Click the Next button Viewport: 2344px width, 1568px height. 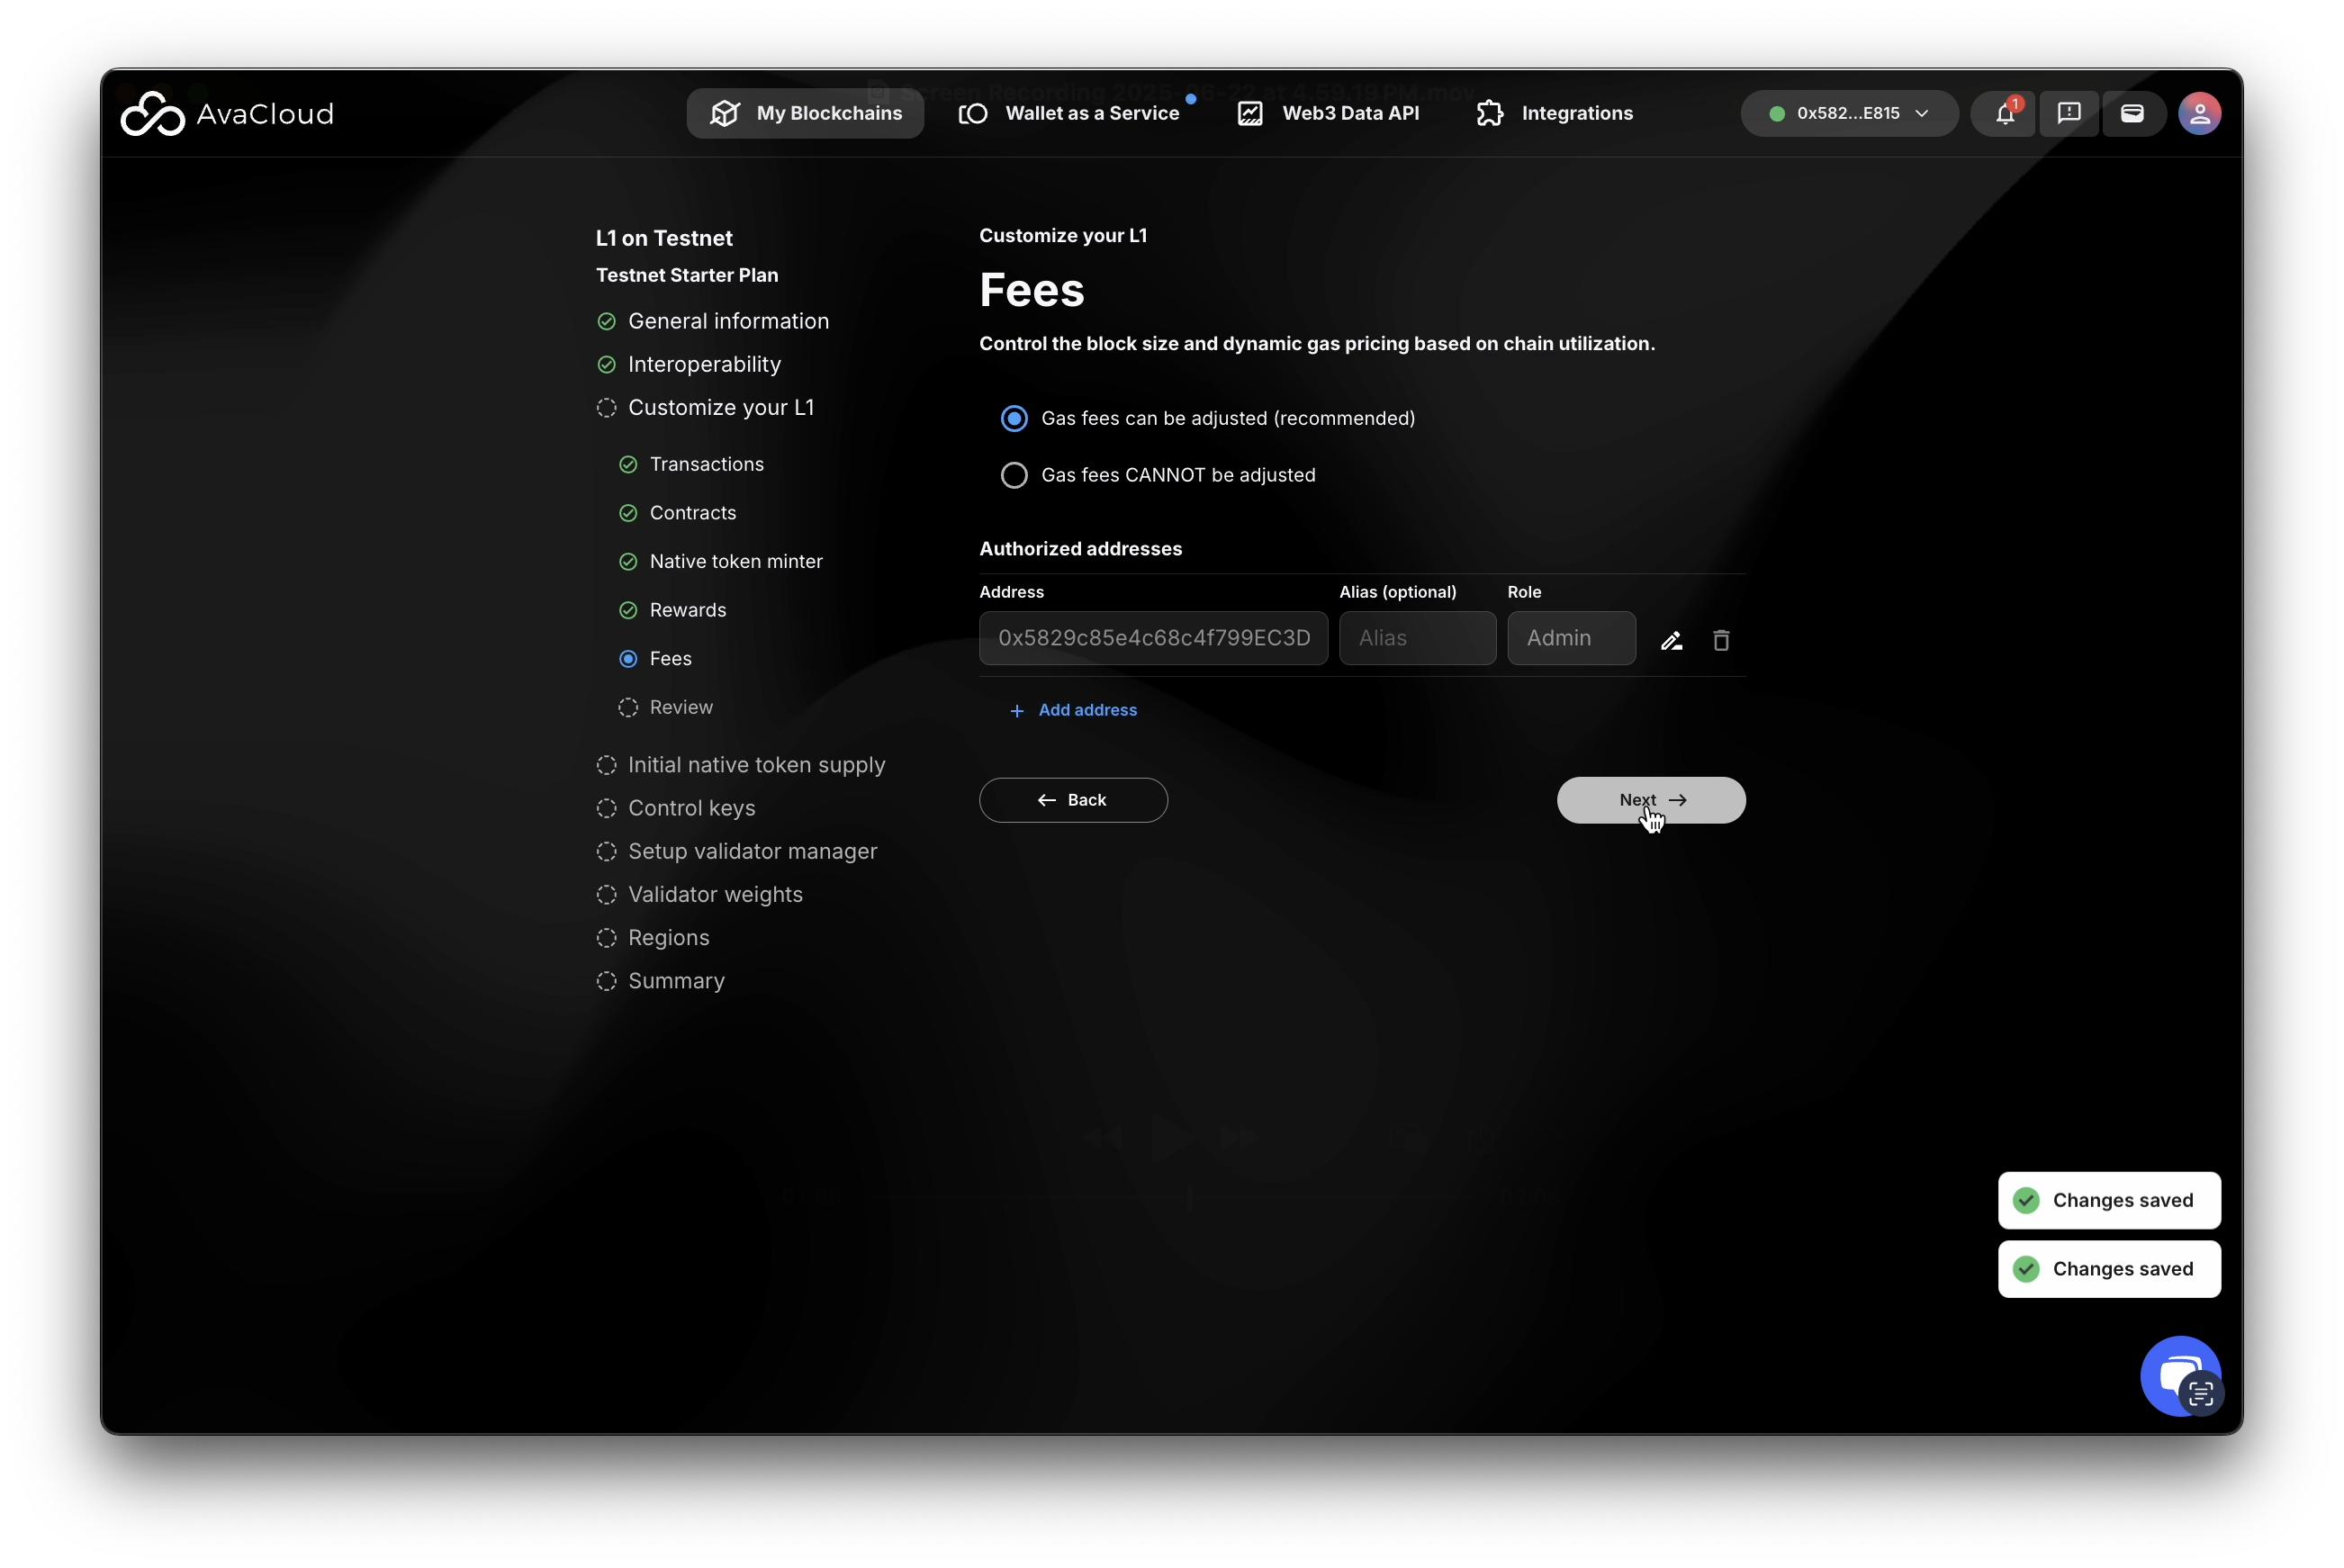coord(1650,800)
